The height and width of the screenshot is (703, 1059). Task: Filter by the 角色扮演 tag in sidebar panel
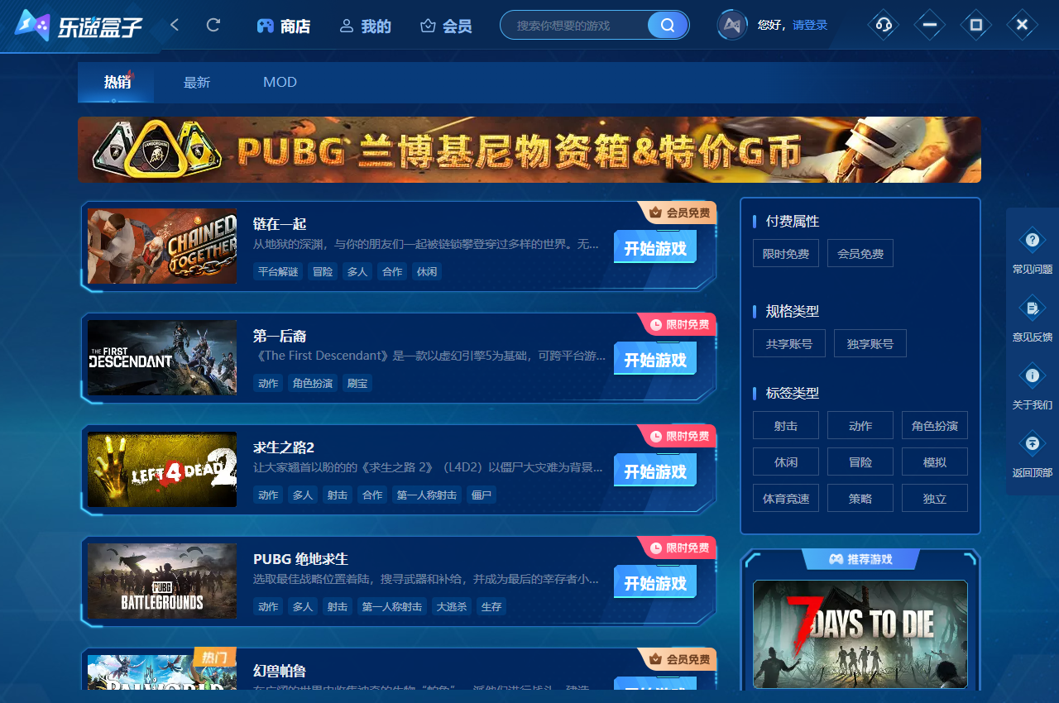[935, 426]
